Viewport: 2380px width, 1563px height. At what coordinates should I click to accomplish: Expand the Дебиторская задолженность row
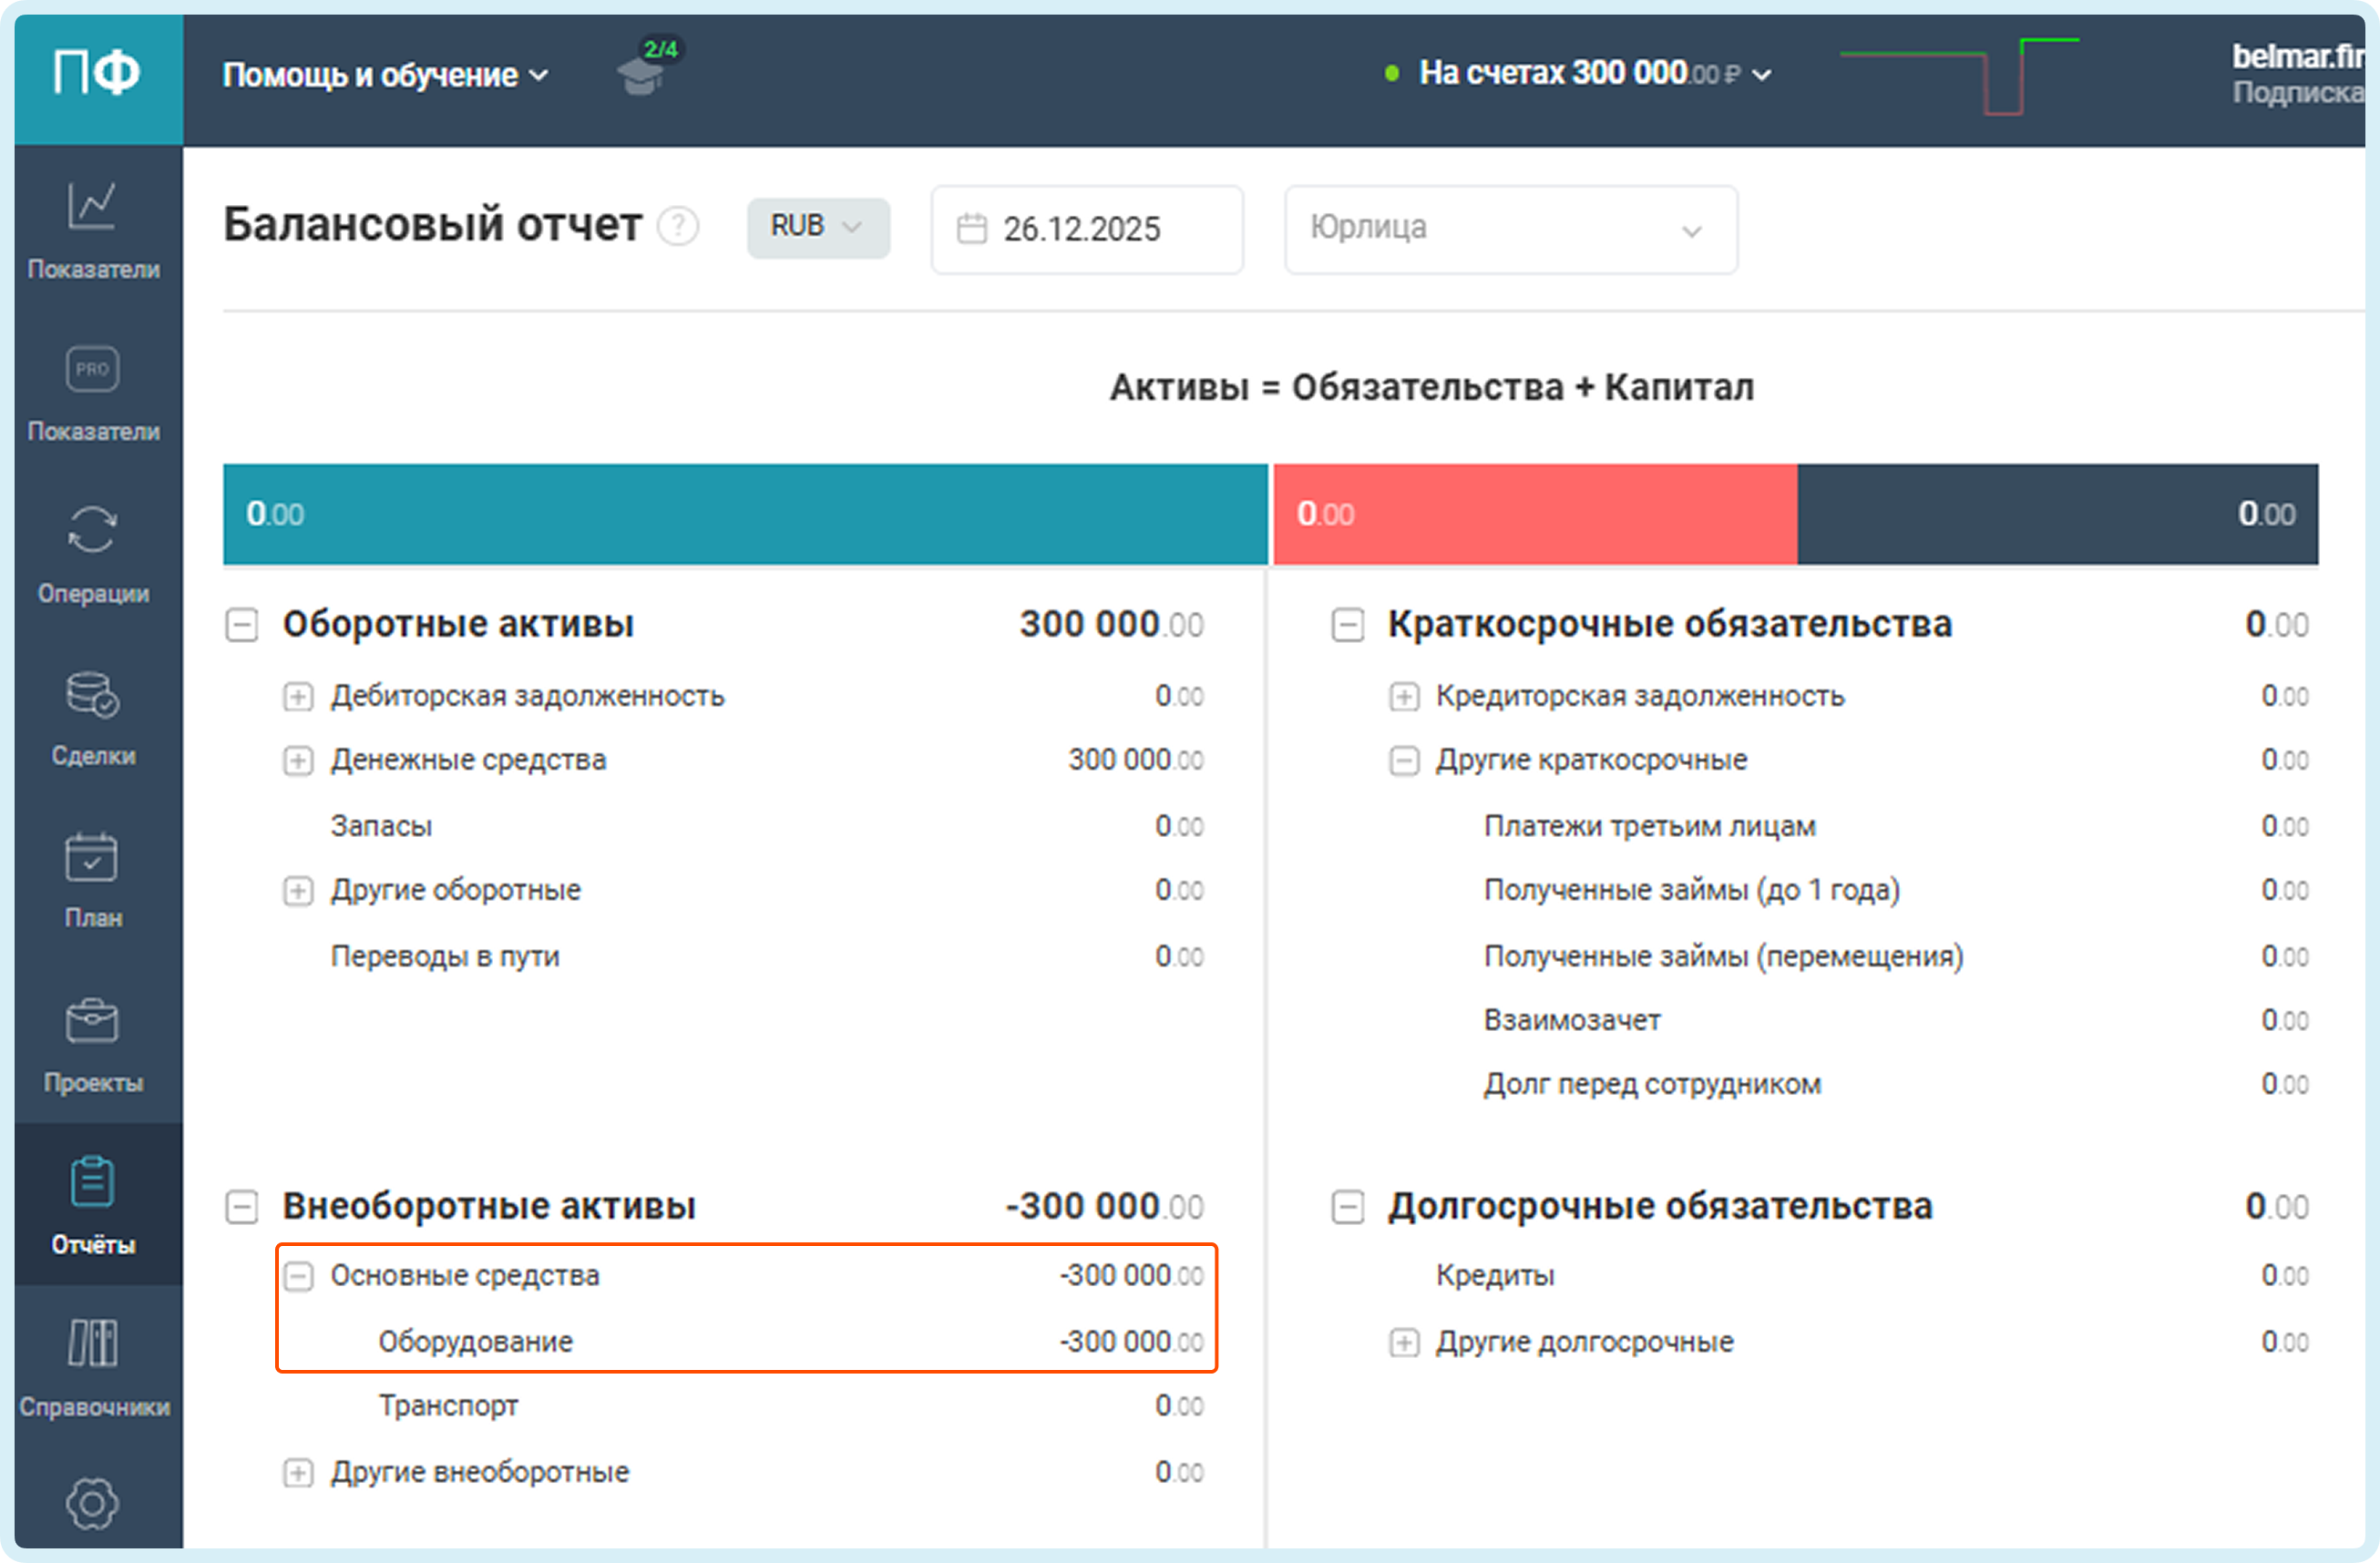tap(298, 697)
